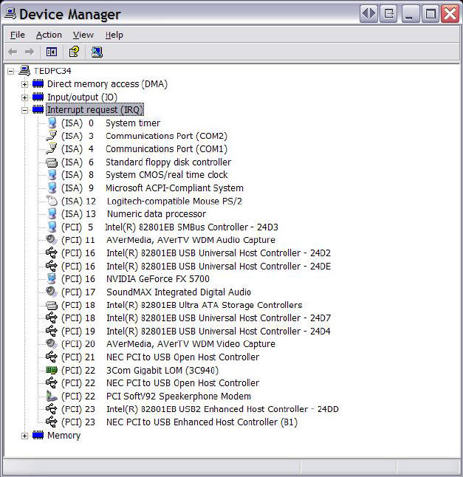Screen dimensions: 463x477
Task: Collapse the TEDPC34 root node
Action: [11, 72]
